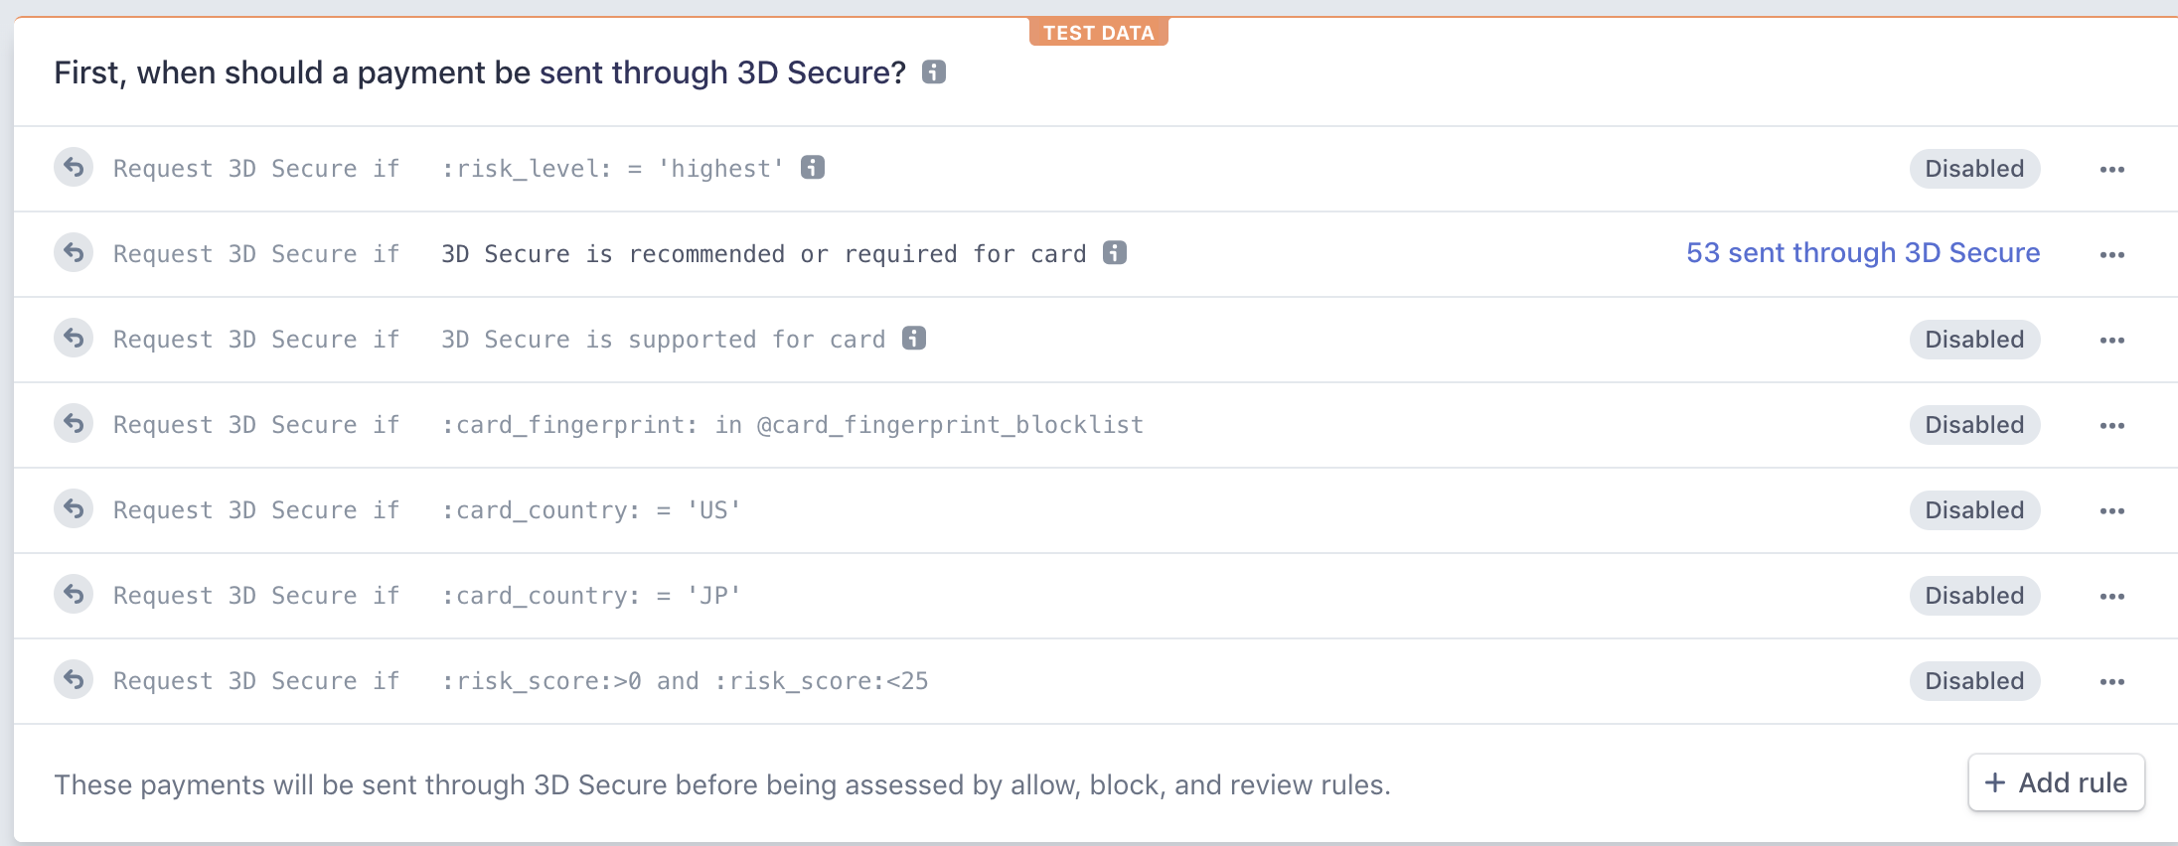The image size is (2178, 846).
Task: Click info icon for recommended or required rule
Action: [1115, 253]
